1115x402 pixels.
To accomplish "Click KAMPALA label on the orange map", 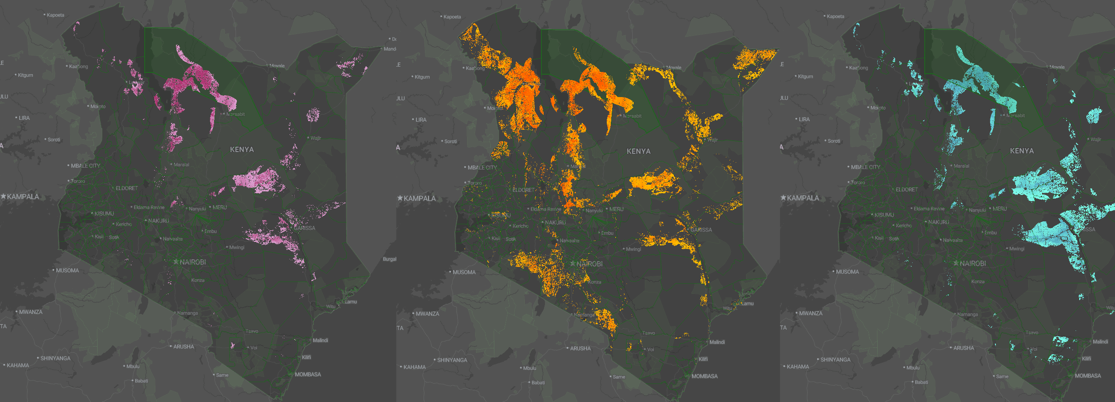I will tap(420, 199).
